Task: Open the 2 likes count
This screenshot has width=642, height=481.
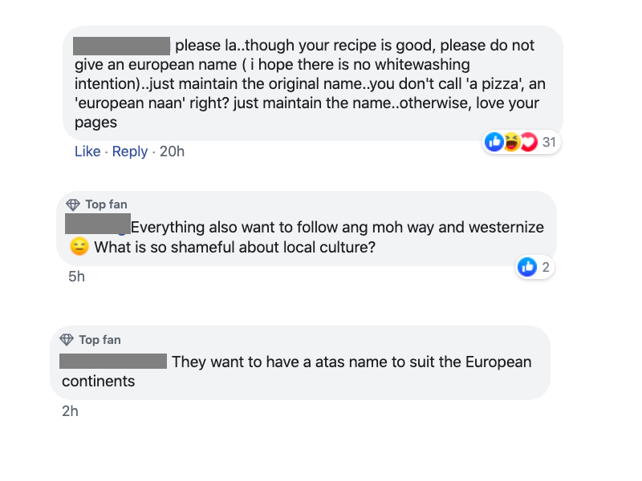Action: (x=546, y=267)
